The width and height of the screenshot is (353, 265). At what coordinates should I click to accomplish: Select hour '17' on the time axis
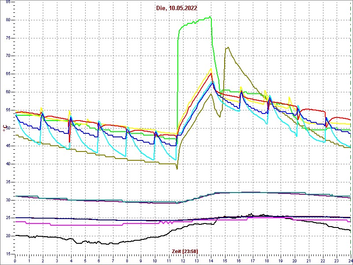(253, 261)
